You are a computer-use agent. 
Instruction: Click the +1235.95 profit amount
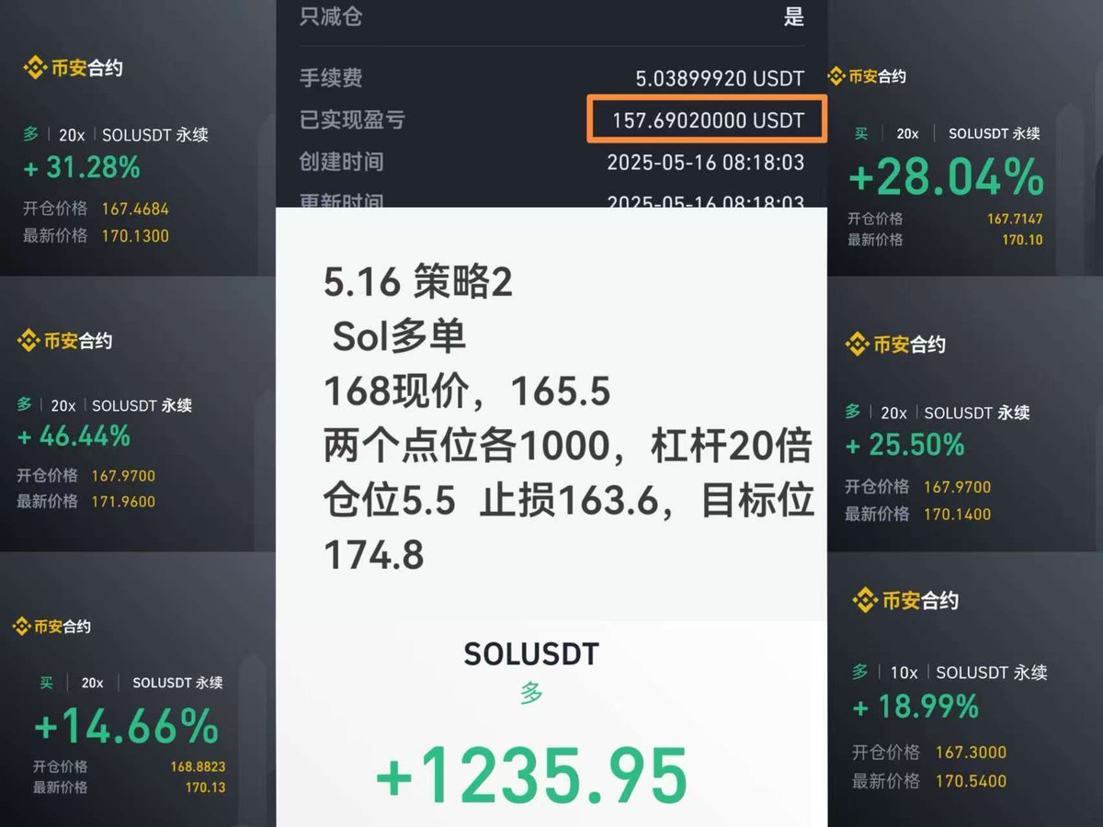point(531,776)
